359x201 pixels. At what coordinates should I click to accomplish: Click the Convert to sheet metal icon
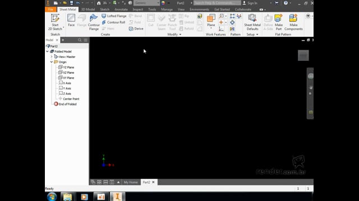[200, 16]
